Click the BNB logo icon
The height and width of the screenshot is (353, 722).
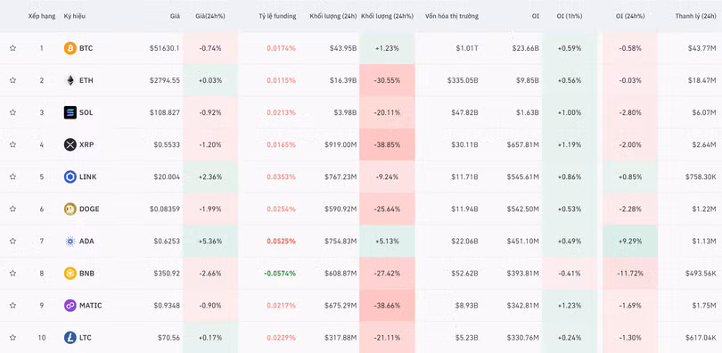70,274
